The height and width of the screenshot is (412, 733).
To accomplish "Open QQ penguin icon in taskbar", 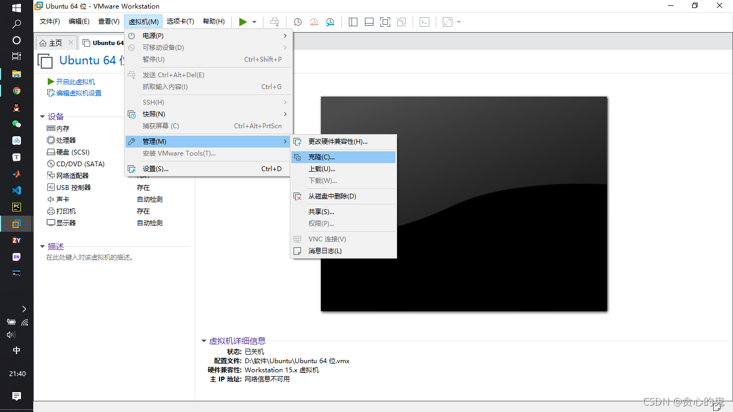I will pyautogui.click(x=17, y=107).
